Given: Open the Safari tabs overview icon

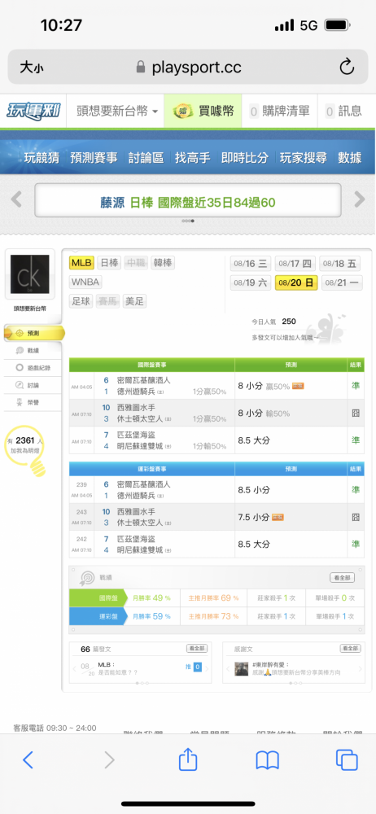Looking at the screenshot, I should point(347,760).
